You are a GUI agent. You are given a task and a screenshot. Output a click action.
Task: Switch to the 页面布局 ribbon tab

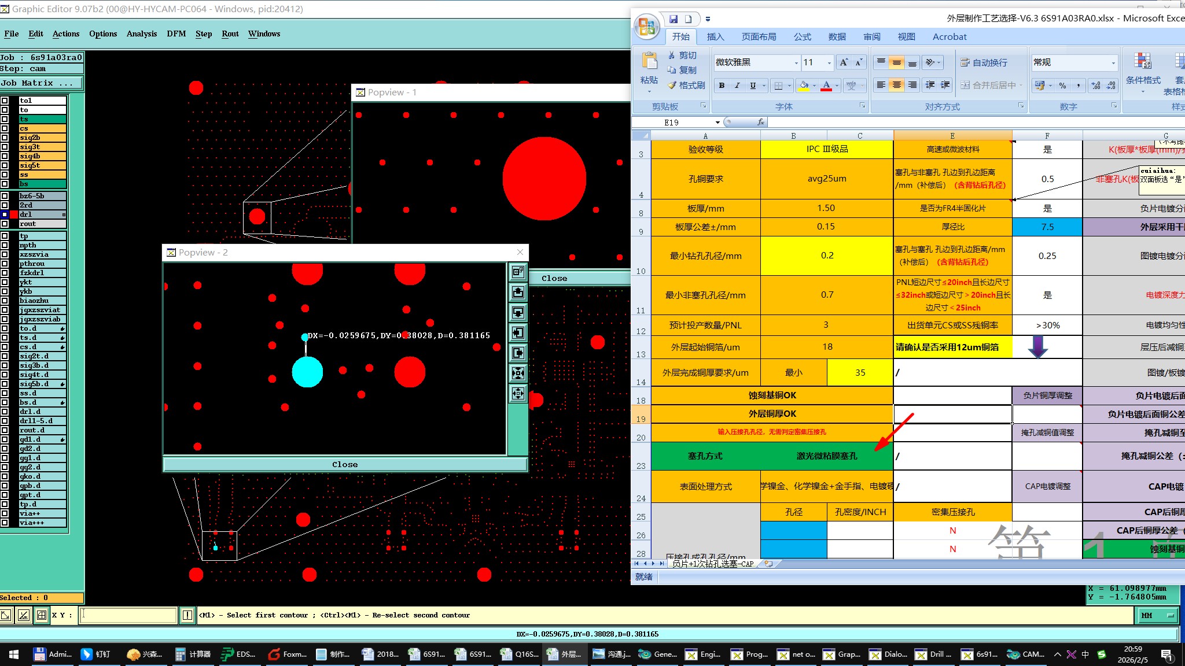[x=759, y=36]
